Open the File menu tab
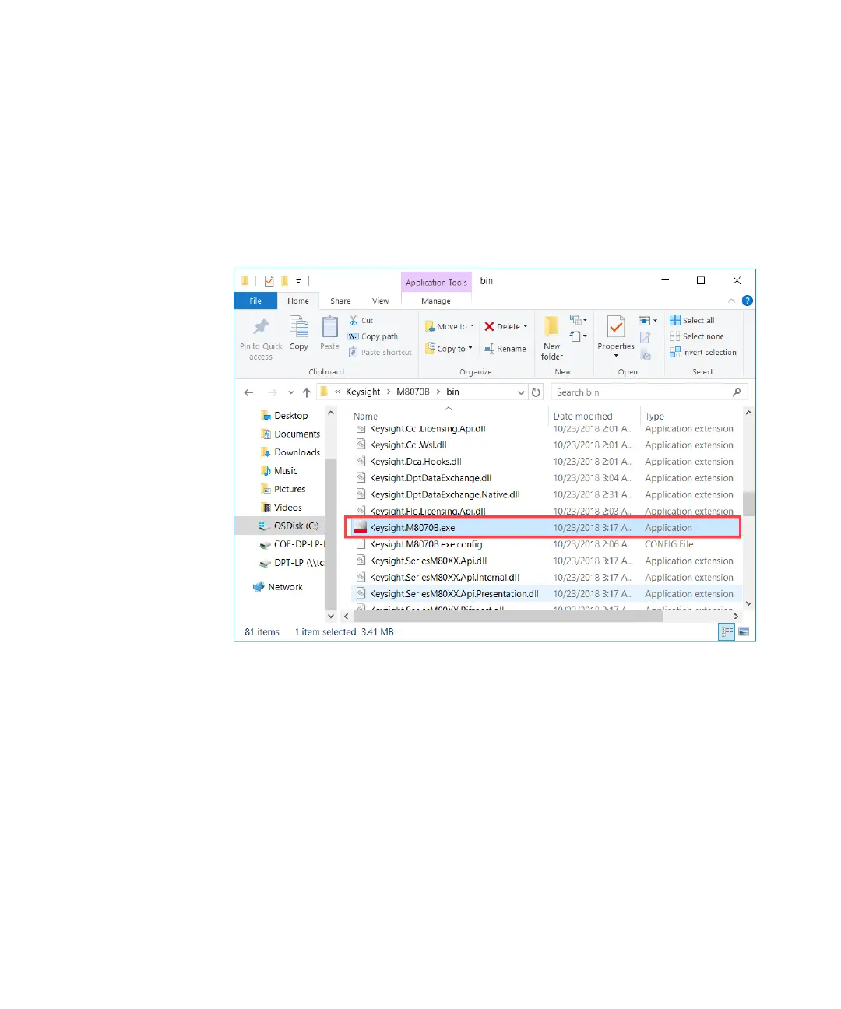This screenshot has width=841, height=1009. [x=255, y=301]
